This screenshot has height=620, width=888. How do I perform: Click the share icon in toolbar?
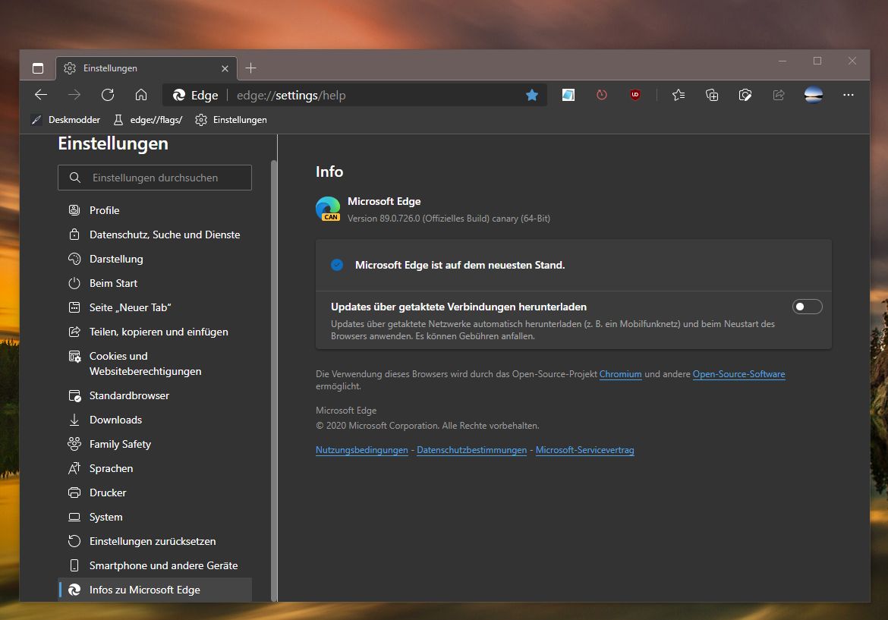click(779, 95)
